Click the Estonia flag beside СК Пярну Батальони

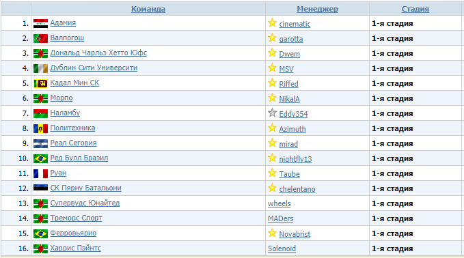[40, 188]
